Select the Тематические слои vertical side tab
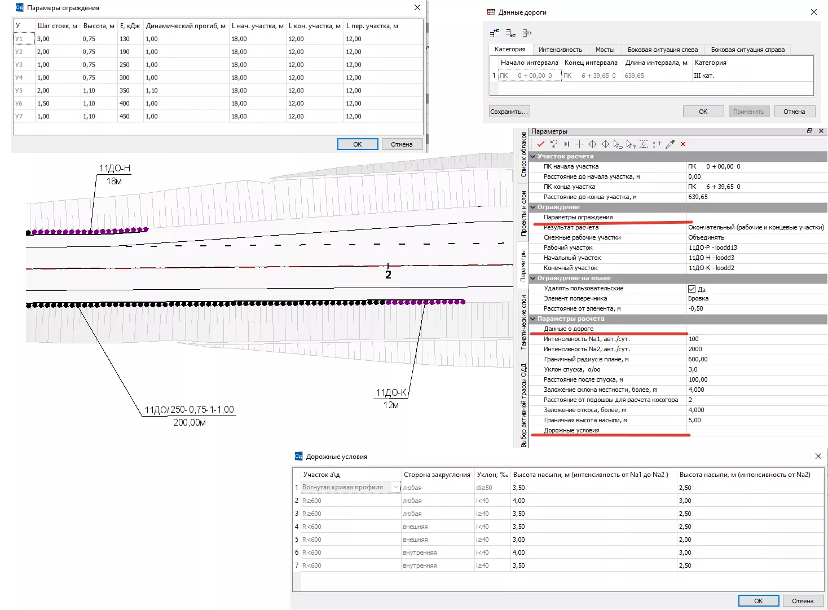The height and width of the screenshot is (610, 828). click(x=523, y=322)
